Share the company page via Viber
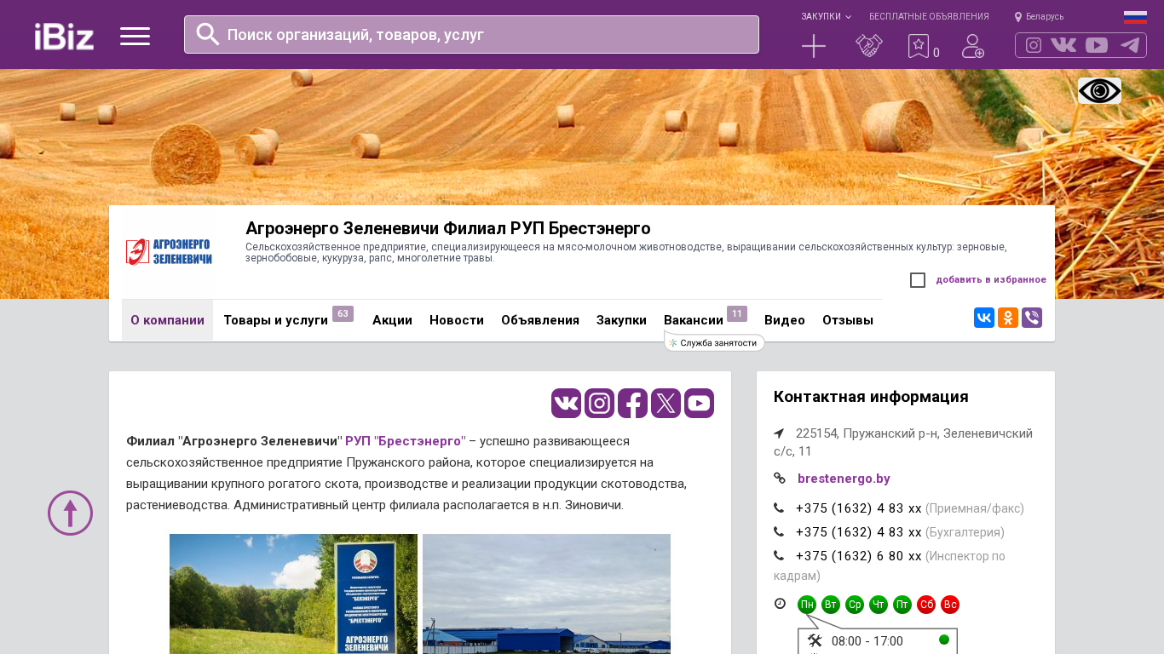The width and height of the screenshot is (1164, 654). 1032,318
